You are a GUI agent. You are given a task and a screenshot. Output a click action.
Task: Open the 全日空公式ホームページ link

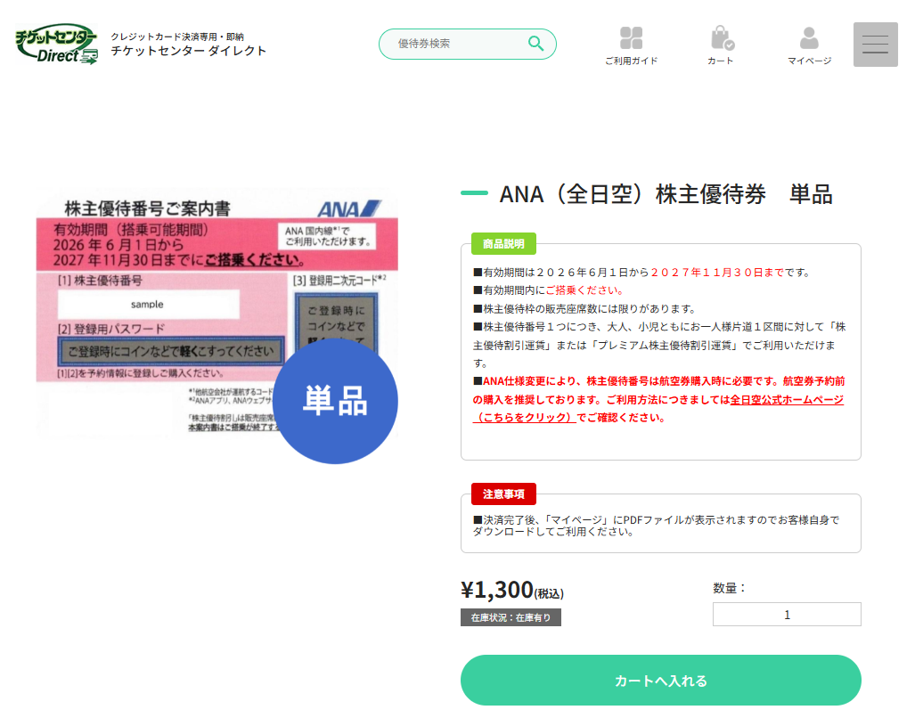[787, 400]
